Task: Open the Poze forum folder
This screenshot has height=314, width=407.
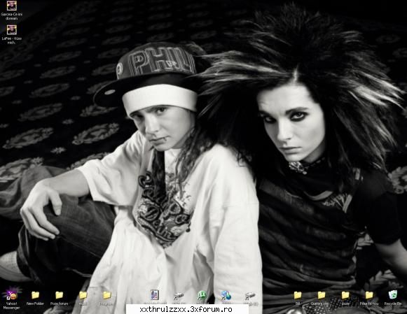Action: click(59, 295)
